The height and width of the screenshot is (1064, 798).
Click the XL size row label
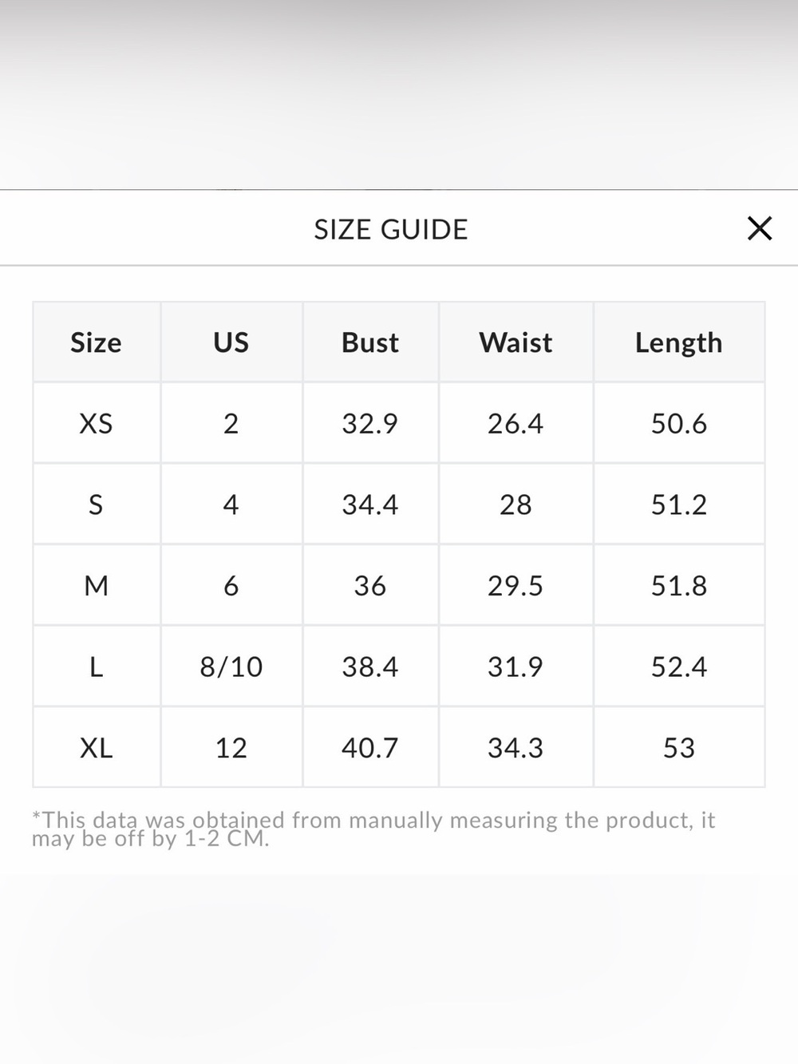pos(96,749)
